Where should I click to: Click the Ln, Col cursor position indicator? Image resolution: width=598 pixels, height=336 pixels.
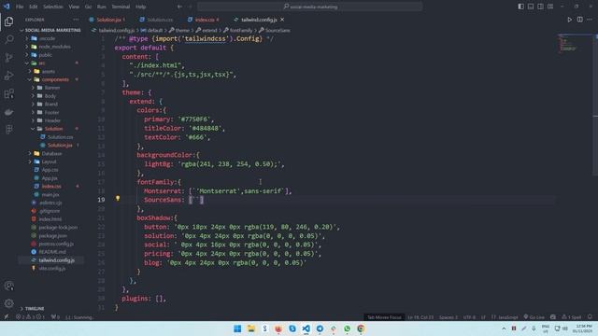click(x=420, y=317)
